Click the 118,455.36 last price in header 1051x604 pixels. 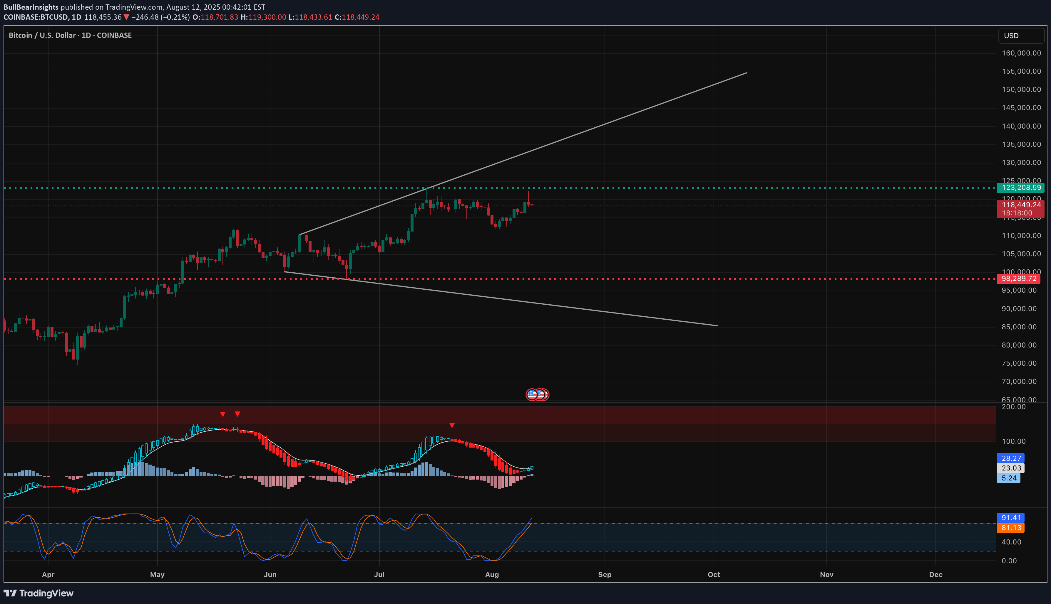pos(103,17)
